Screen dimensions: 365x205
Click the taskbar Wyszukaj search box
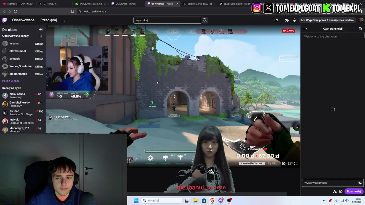pyautogui.click(x=162, y=200)
